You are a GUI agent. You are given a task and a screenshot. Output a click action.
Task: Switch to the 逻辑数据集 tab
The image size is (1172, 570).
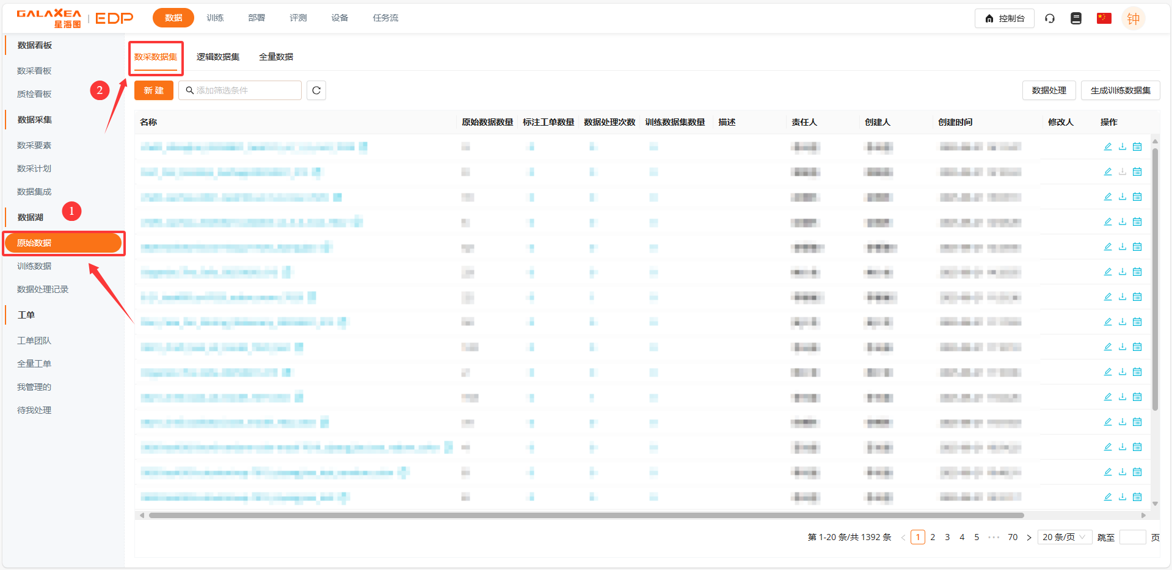coord(218,57)
